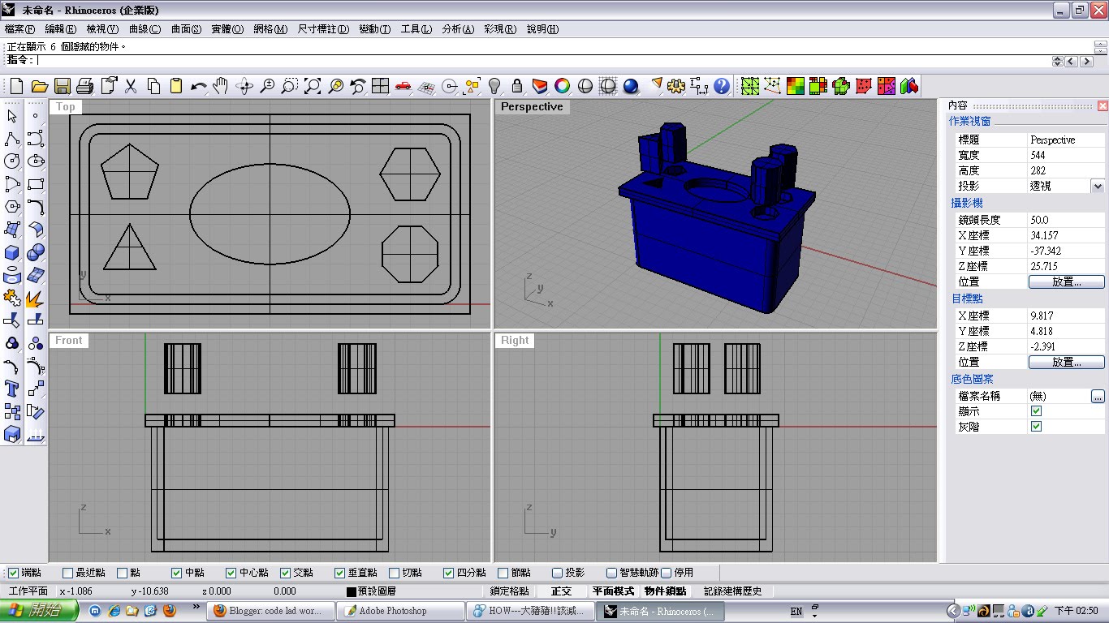Disable the 中點 osnap checkbox

(177, 573)
